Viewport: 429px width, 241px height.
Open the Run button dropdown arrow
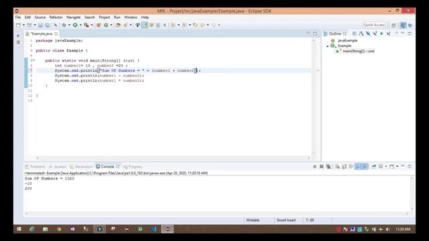pyautogui.click(x=80, y=25)
